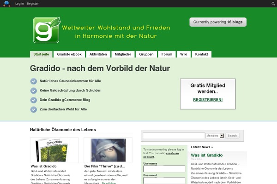Viewport: 277px width, 184px height.
Task: Focus the member search text field
Action: point(174,136)
